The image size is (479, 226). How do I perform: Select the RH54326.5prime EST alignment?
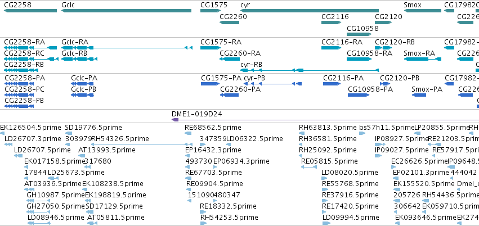[x=138, y=144]
